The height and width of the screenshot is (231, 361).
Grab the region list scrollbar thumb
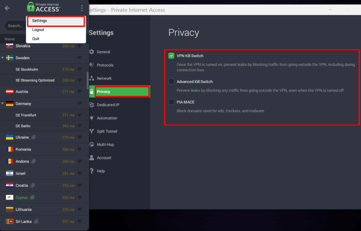tap(87, 81)
